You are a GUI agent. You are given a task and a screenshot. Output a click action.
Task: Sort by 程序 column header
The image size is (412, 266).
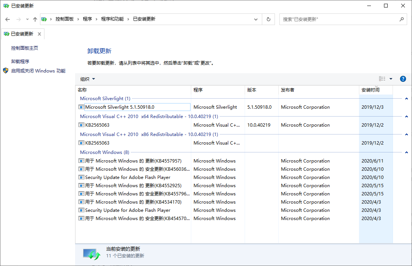click(218, 90)
